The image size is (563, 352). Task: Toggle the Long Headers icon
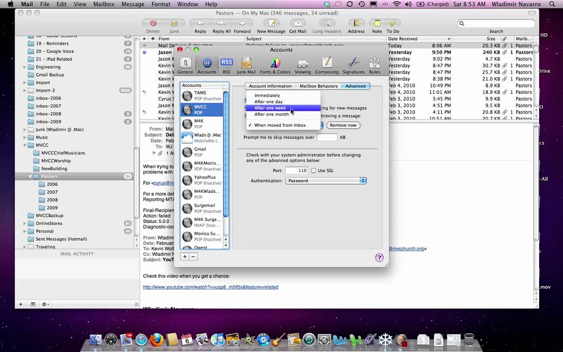point(327,23)
